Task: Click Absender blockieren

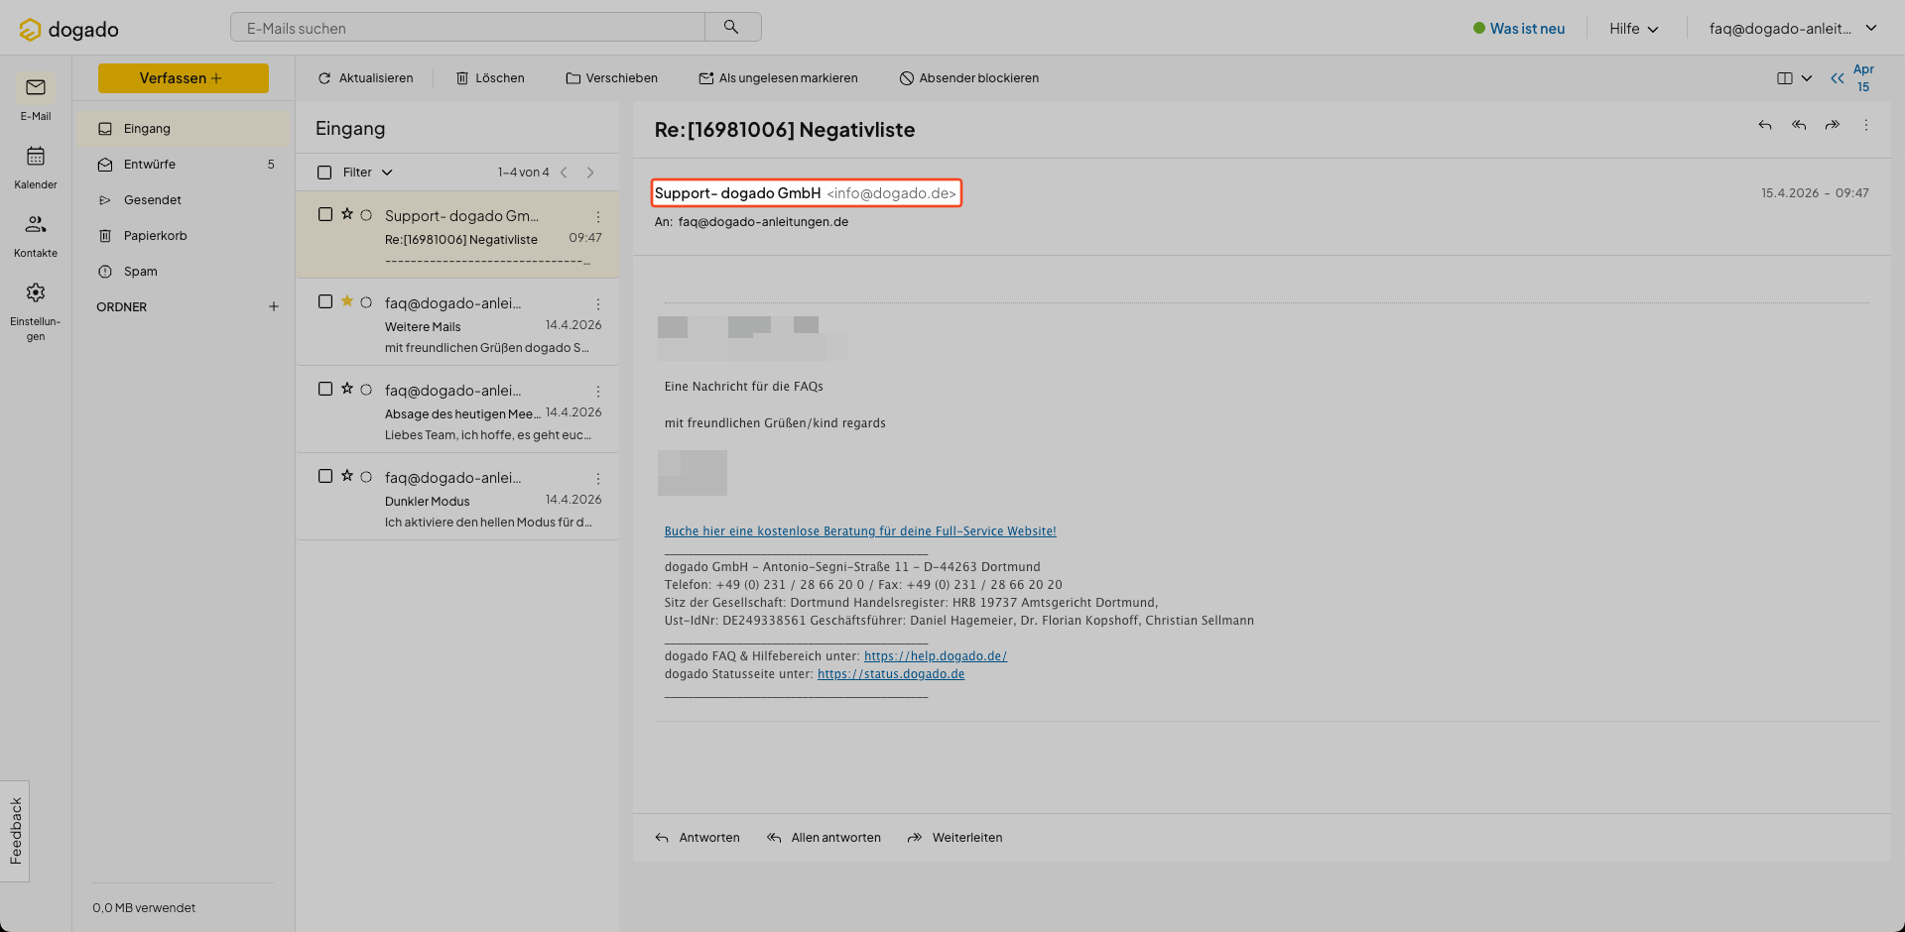Action: pos(968,78)
